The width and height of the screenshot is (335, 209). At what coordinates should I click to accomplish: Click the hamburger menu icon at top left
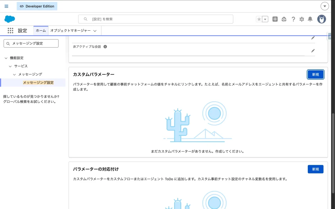pos(6,6)
